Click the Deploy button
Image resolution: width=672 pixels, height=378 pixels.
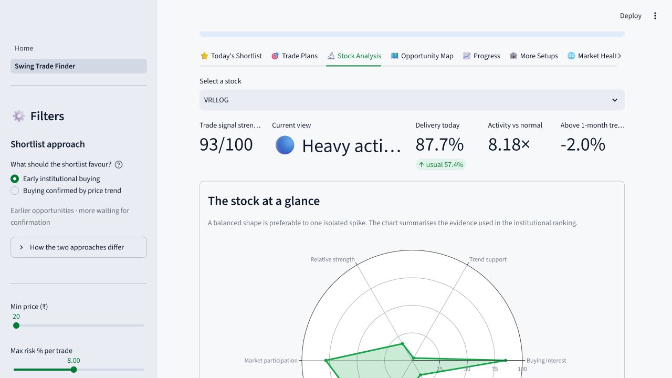pos(631,16)
